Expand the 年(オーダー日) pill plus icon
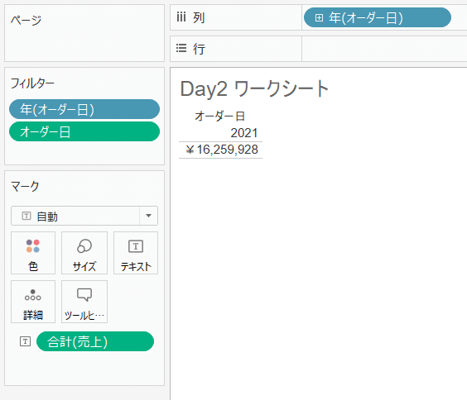This screenshot has height=400, width=467. pos(319,18)
